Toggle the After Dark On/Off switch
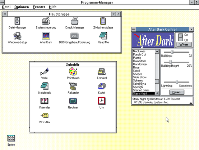The height and width of the screenshot is (150, 199). pos(180,37)
